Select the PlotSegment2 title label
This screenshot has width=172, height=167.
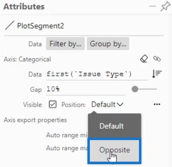[41, 26]
